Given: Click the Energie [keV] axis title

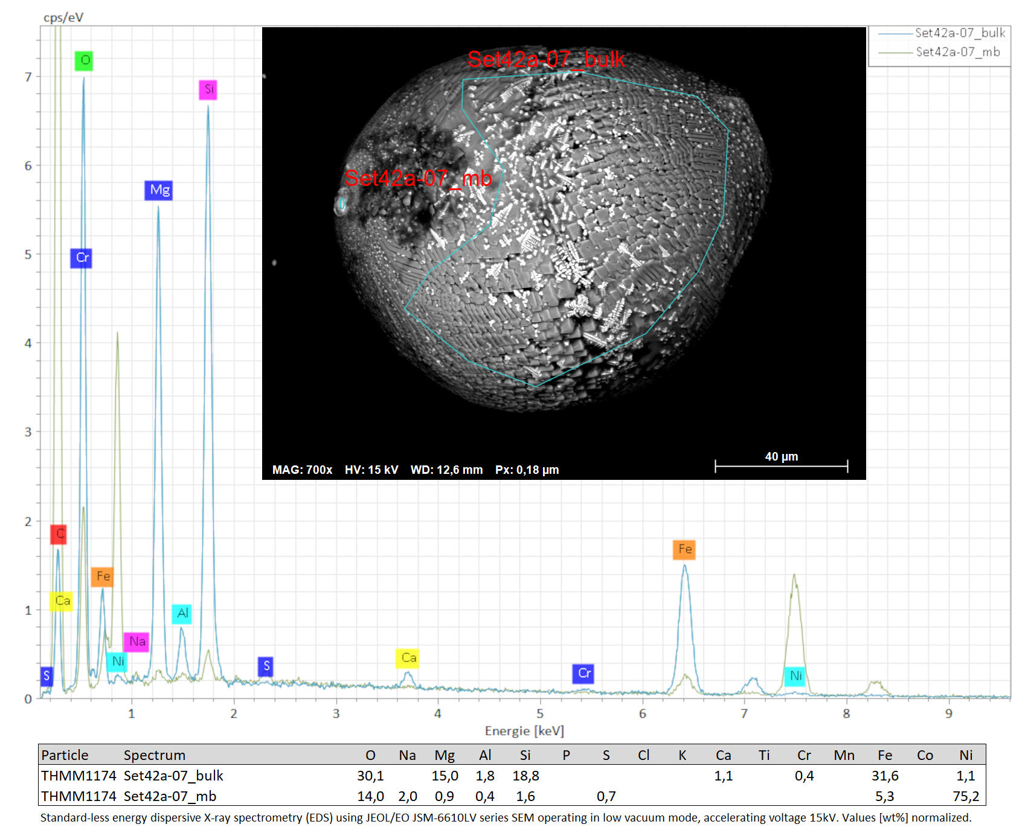Looking at the screenshot, I should (x=524, y=731).
